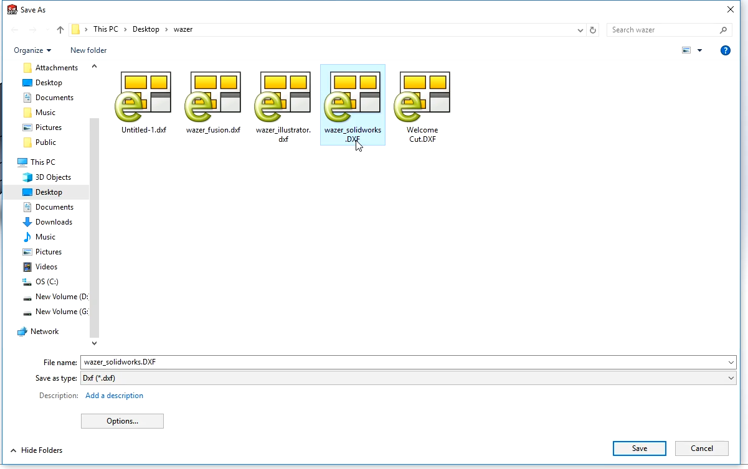Open Videos in the navigation pane
Screen dimensions: 748x469
40,267
